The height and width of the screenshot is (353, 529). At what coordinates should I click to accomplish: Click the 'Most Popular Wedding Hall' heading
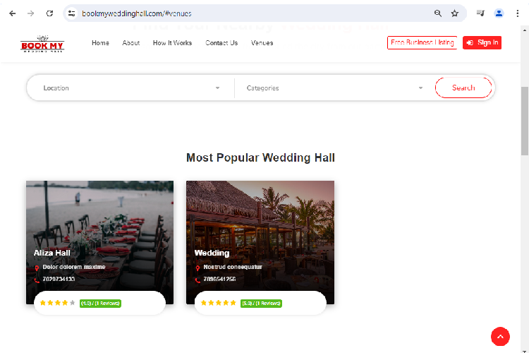coord(260,157)
